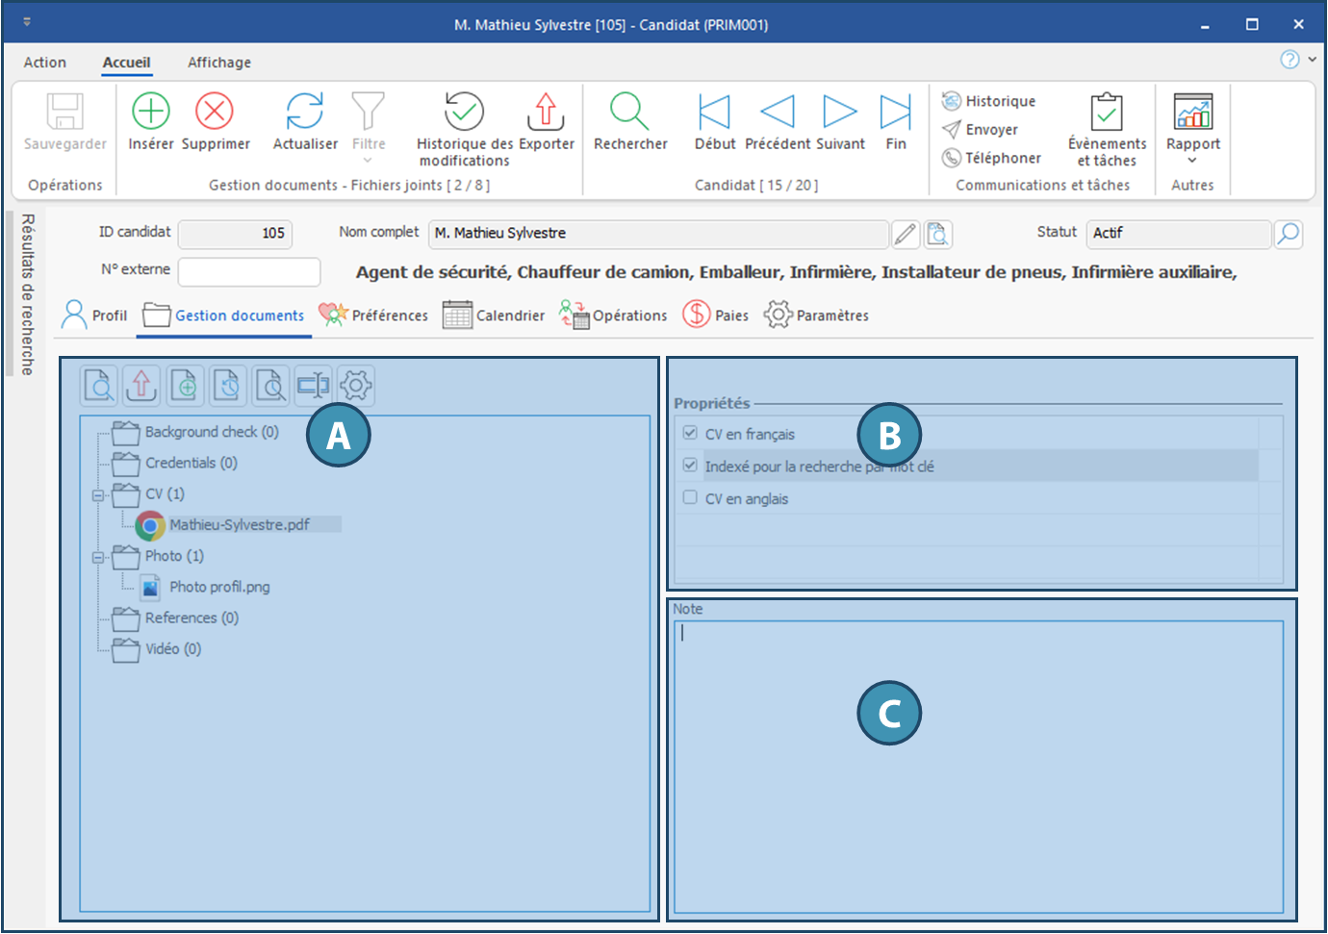Toggle Indexé pour la recherche par mot clé
The width and height of the screenshot is (1328, 934).
690,466
